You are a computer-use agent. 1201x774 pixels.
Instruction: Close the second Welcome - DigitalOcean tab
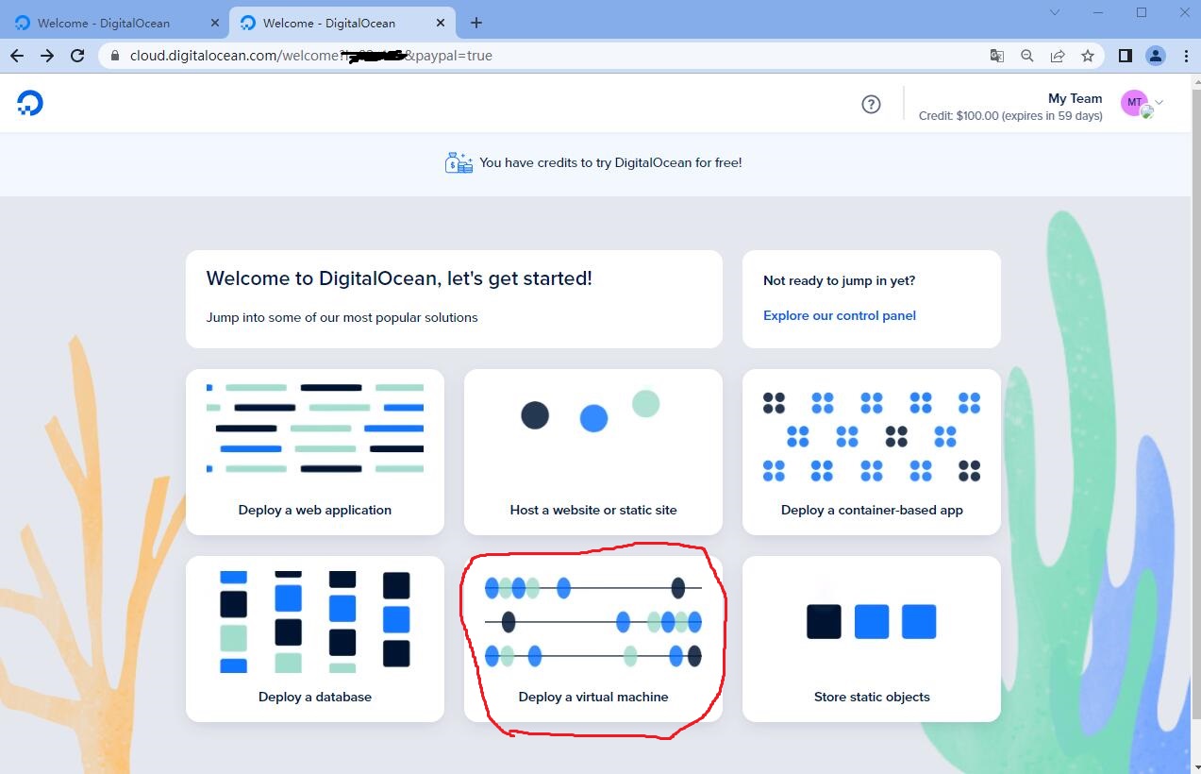click(x=440, y=23)
